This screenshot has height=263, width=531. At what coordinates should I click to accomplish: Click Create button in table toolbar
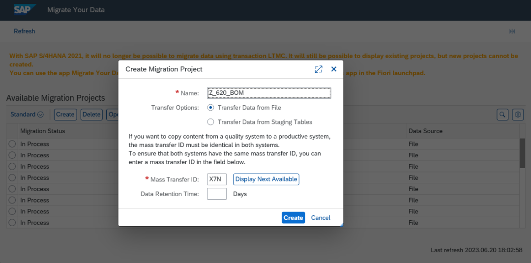65,115
